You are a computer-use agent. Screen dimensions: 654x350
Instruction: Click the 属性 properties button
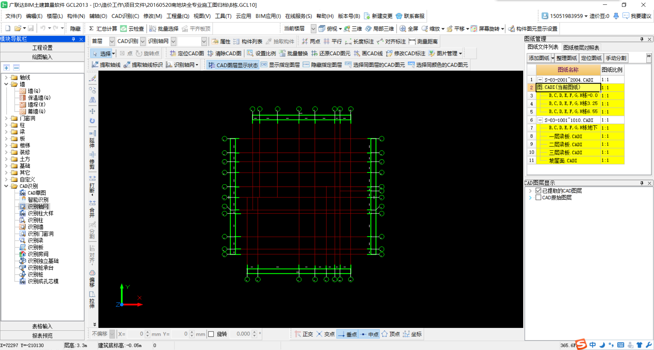(x=221, y=41)
